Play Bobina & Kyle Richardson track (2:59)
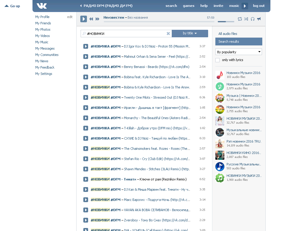The height and width of the screenshot is (231, 308). pos(86,87)
